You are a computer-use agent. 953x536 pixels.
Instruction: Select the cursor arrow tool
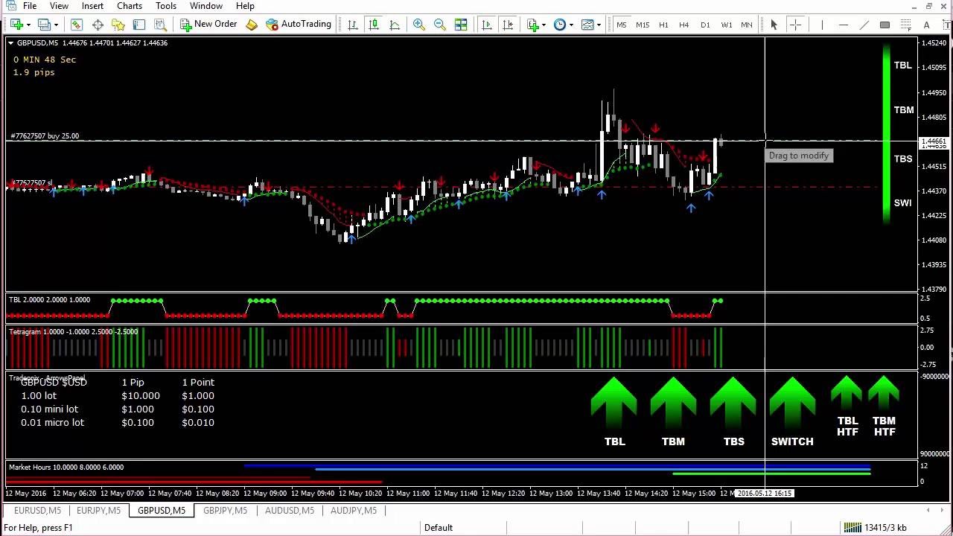[x=774, y=25]
